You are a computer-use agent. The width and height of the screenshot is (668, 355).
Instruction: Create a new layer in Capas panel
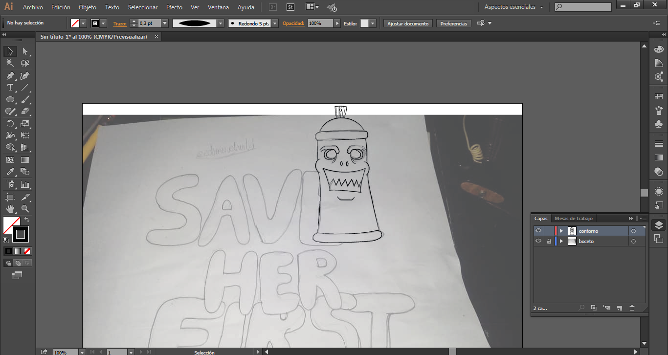pyautogui.click(x=619, y=308)
